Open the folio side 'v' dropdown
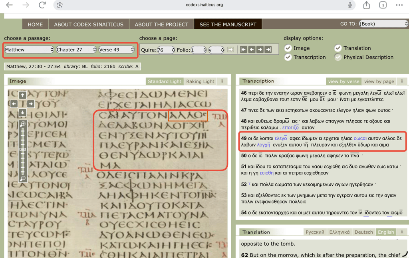409x258 pixels. pos(216,50)
